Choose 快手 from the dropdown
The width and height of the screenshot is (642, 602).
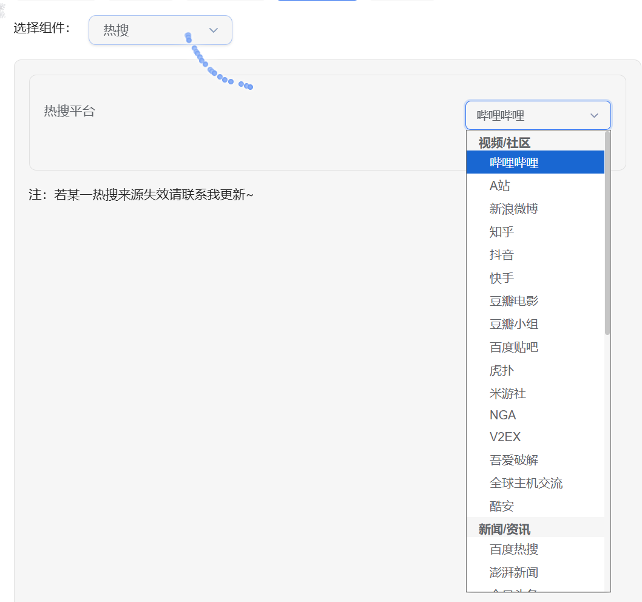click(x=535, y=278)
